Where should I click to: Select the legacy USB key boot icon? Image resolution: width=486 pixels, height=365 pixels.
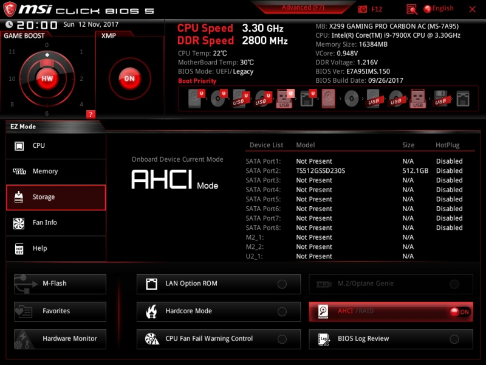(418, 99)
